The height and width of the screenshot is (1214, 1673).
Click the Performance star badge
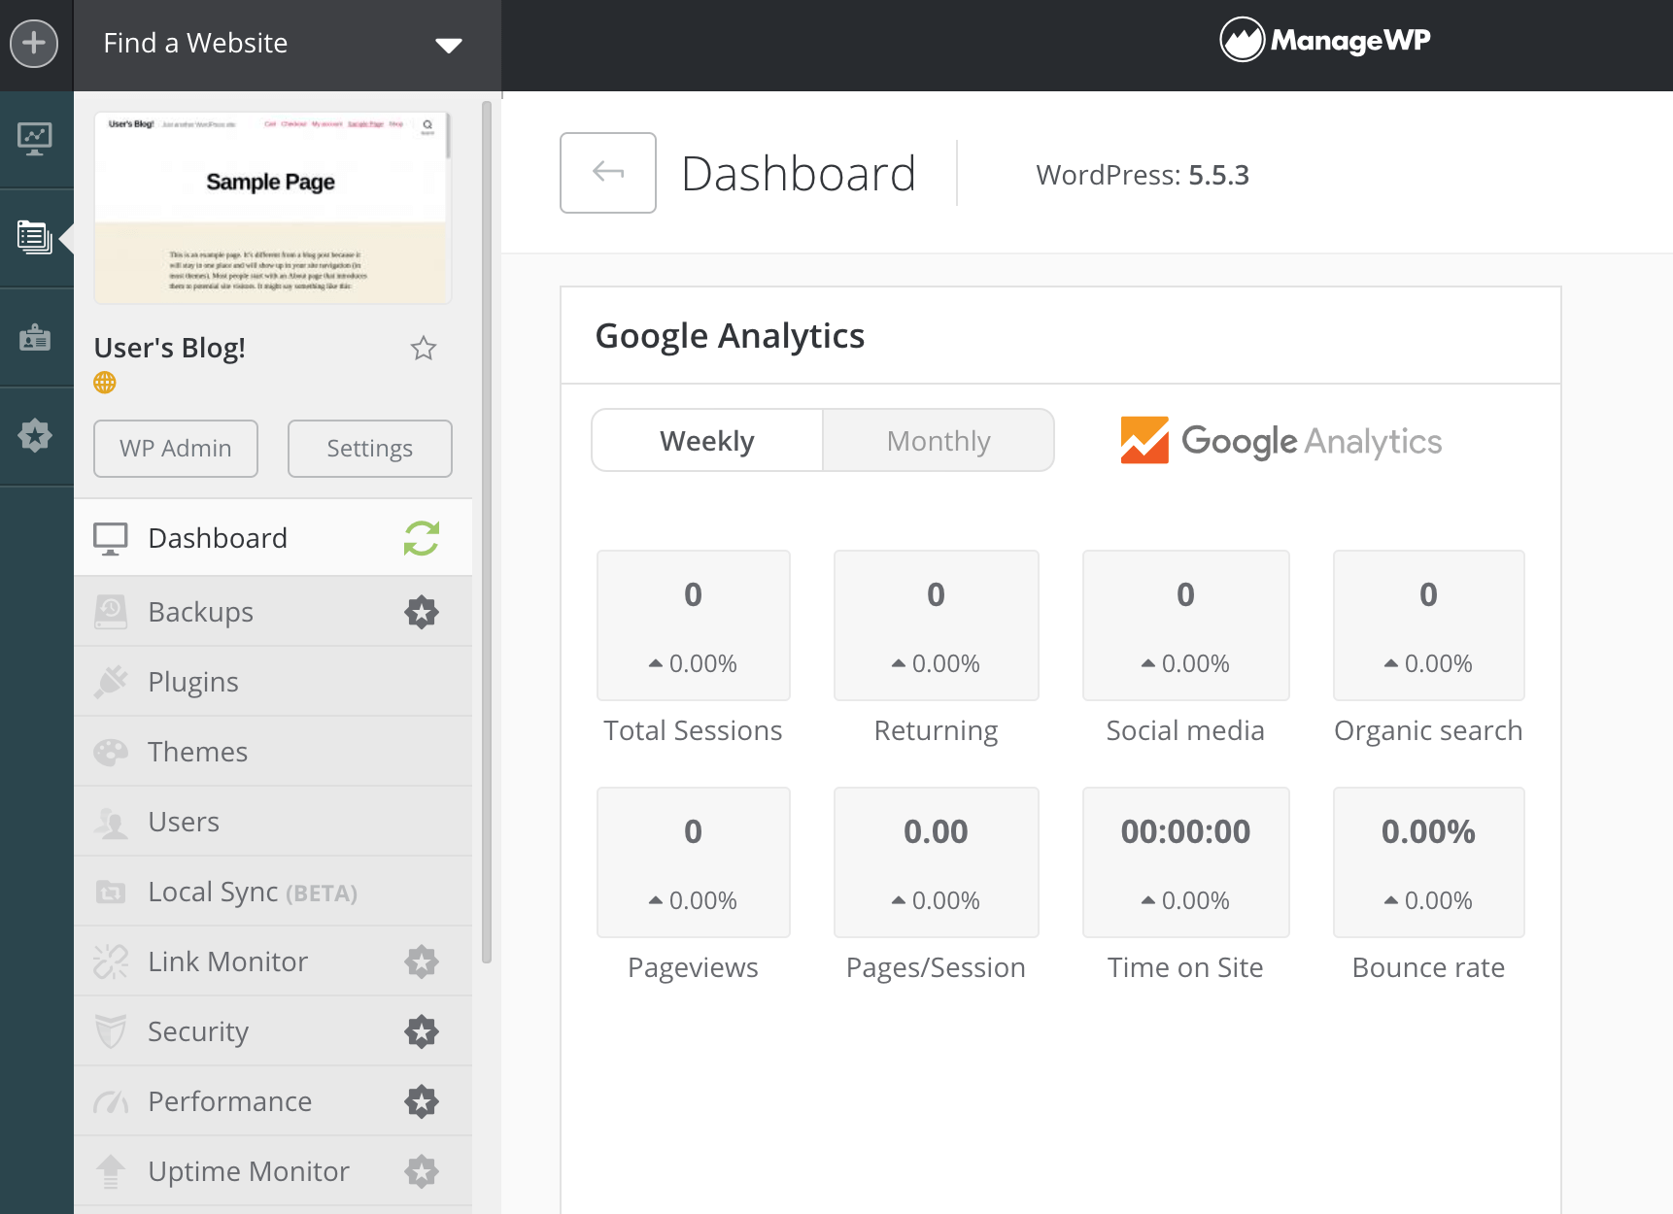pos(422,1101)
